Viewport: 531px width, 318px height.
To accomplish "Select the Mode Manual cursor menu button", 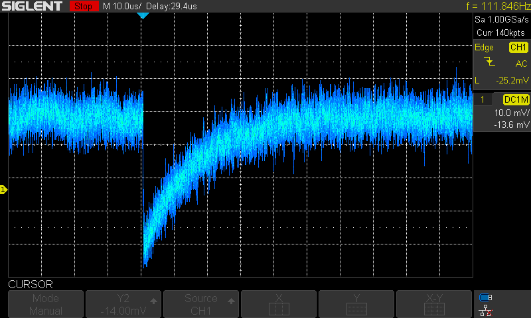I will point(46,304).
